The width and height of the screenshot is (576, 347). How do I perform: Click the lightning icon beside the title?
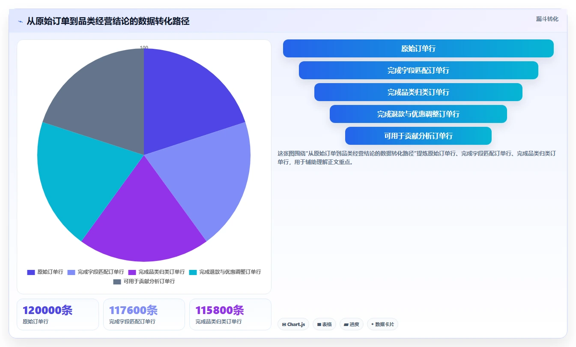pyautogui.click(x=20, y=21)
